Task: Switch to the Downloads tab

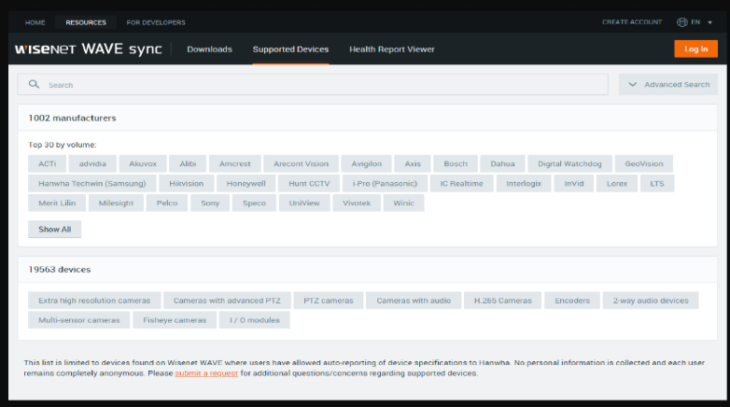Action: [x=209, y=49]
